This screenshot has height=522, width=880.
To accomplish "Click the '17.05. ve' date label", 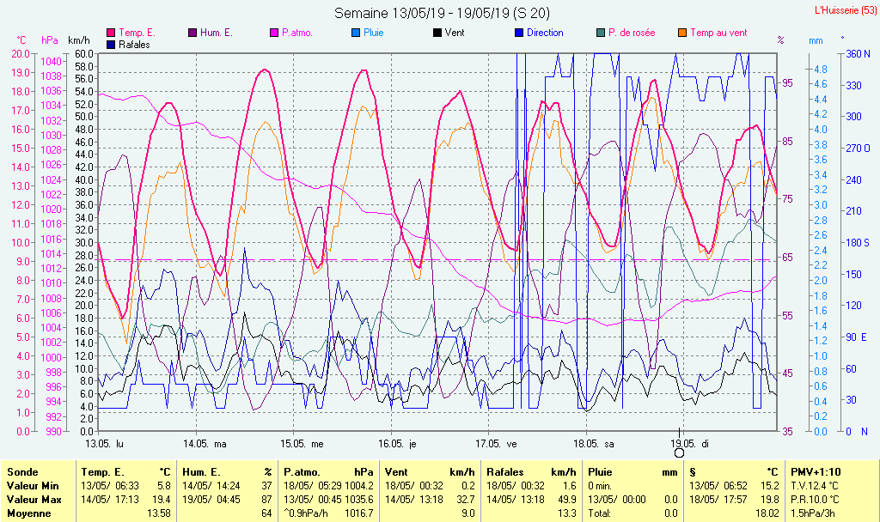I will [496, 444].
